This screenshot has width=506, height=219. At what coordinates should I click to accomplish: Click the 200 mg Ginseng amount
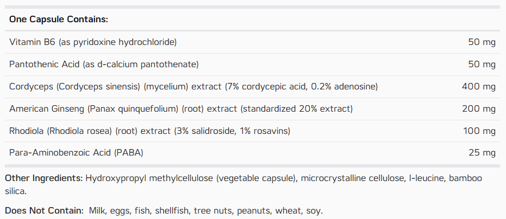click(479, 109)
